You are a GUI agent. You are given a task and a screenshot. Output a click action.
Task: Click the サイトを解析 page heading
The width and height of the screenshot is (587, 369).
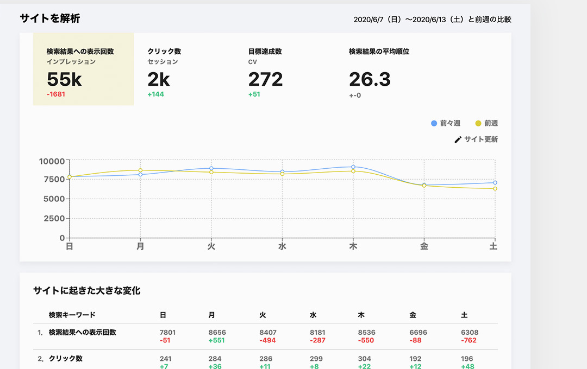[x=50, y=18]
